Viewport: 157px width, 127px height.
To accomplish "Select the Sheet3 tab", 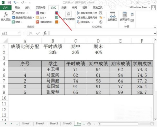I will click(x=67, y=124).
